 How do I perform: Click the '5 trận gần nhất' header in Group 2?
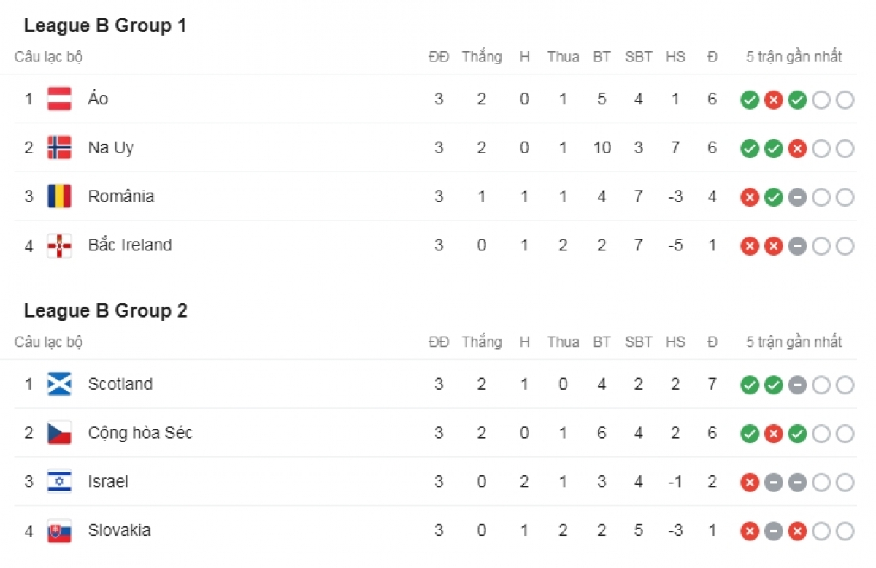tap(794, 342)
